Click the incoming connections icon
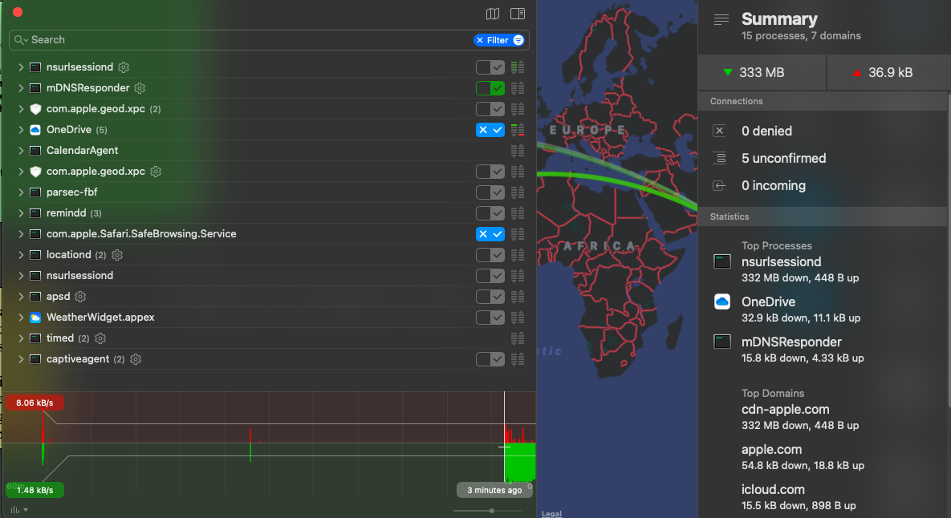This screenshot has width=951, height=518. 719,185
